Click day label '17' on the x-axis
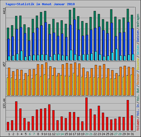141x137 pixels. pos(74,134)
